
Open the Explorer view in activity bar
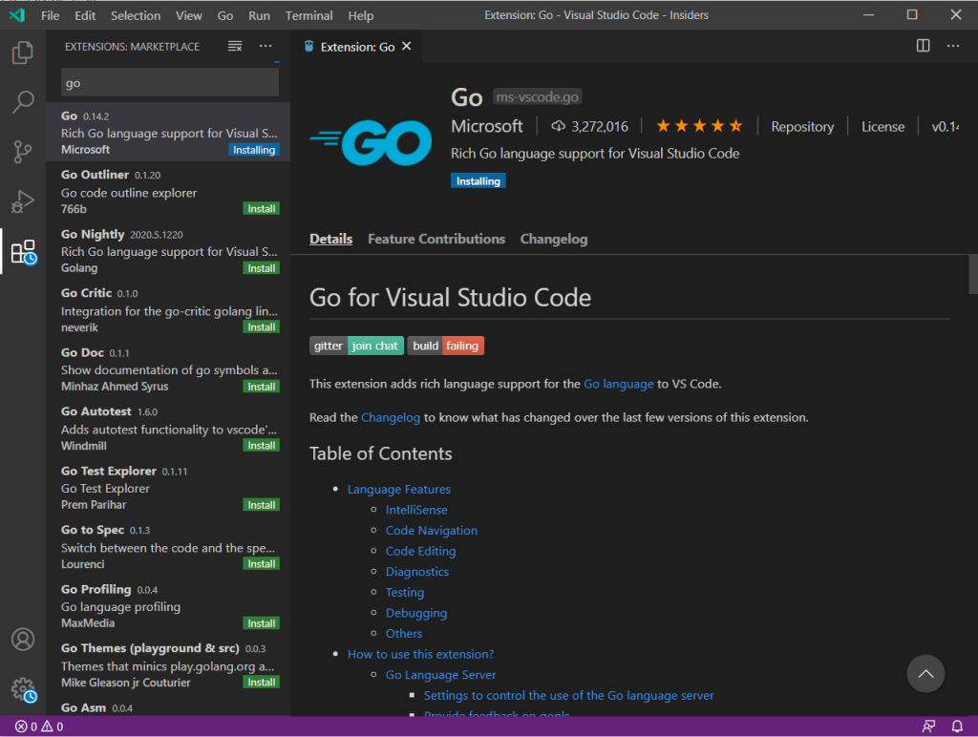pos(23,53)
